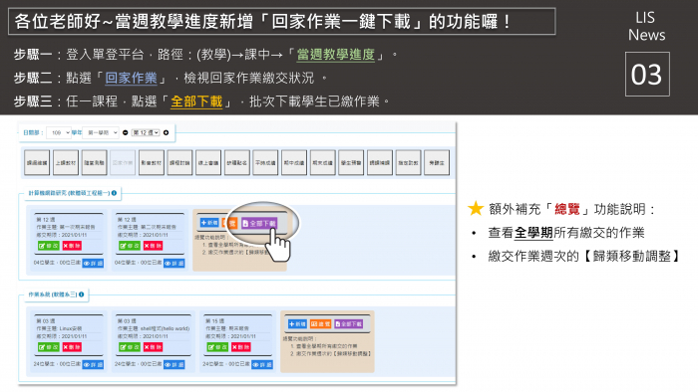Screen dimensions: 698x392
Task: Add new assignment for 計算機網路研究 course
Action: [209, 223]
